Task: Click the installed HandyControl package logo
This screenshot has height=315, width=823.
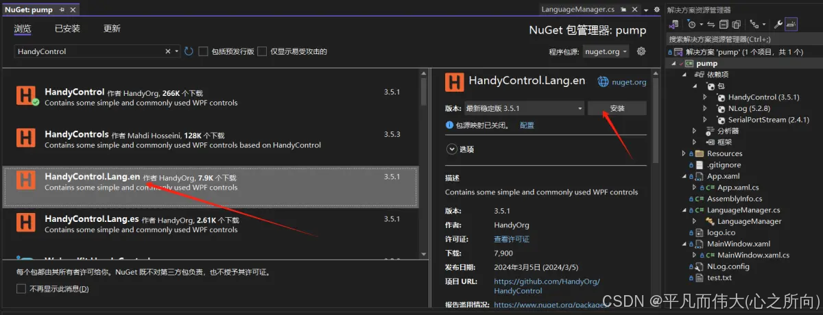Action: [26, 96]
